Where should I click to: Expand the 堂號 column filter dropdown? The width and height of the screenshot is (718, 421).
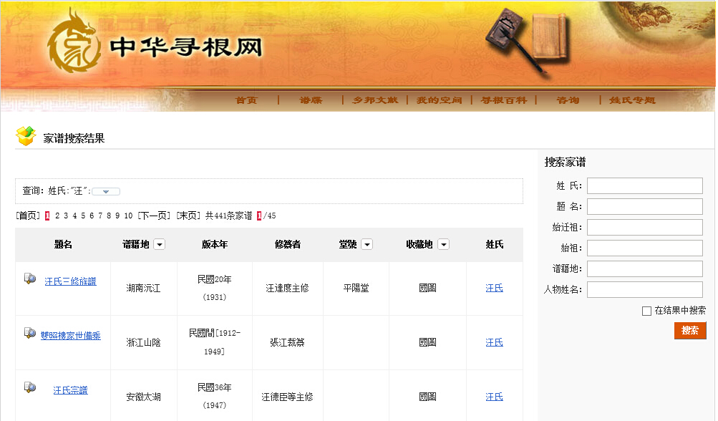pyautogui.click(x=367, y=245)
